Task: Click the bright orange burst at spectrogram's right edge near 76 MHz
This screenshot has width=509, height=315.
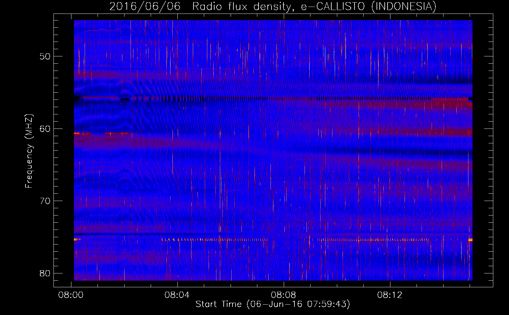Action: click(x=470, y=240)
